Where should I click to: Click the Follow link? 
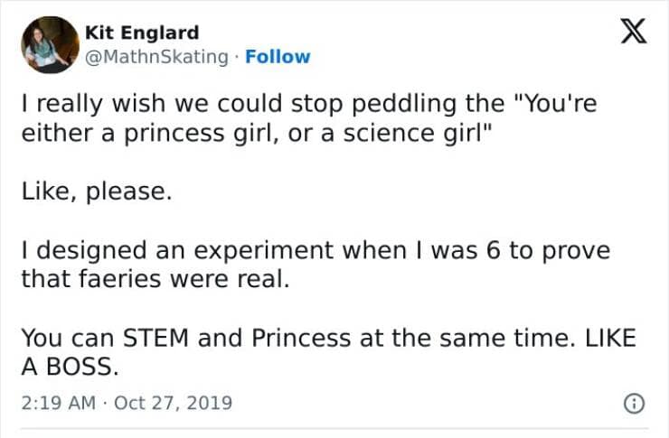pos(278,57)
